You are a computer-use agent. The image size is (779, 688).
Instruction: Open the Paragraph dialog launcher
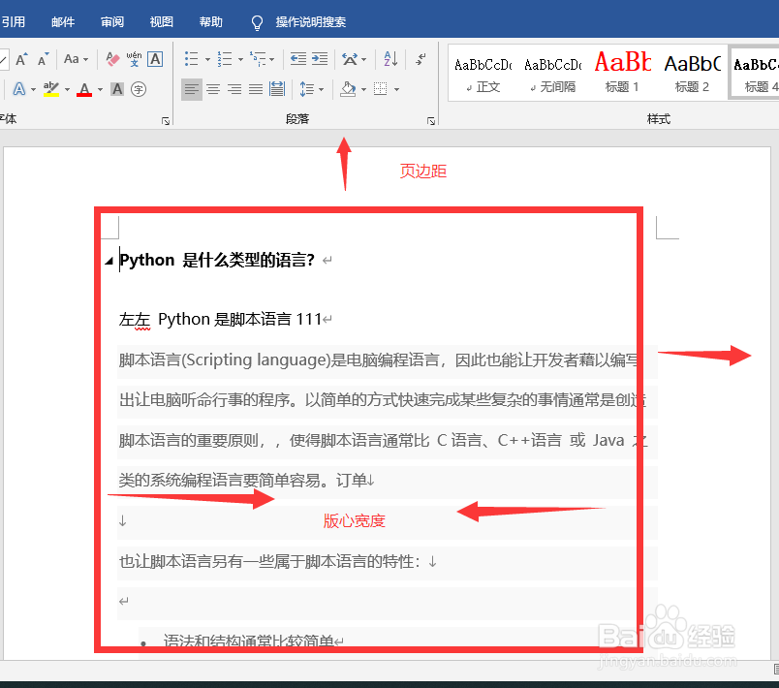point(431,121)
